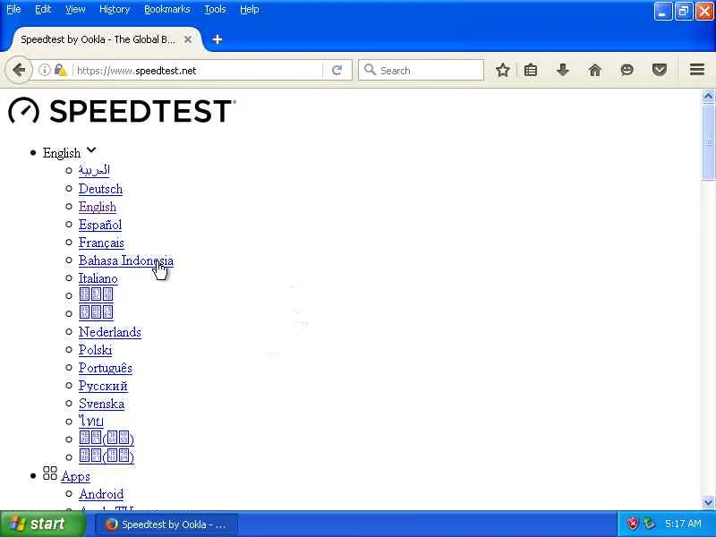Click the padlock warning icon in address bar

pyautogui.click(x=60, y=70)
